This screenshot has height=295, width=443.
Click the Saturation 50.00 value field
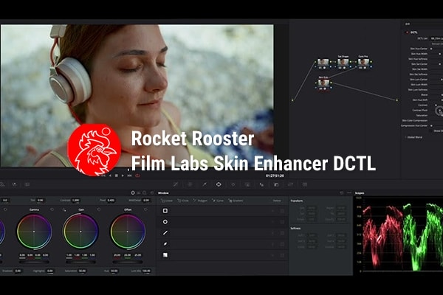tap(82, 271)
